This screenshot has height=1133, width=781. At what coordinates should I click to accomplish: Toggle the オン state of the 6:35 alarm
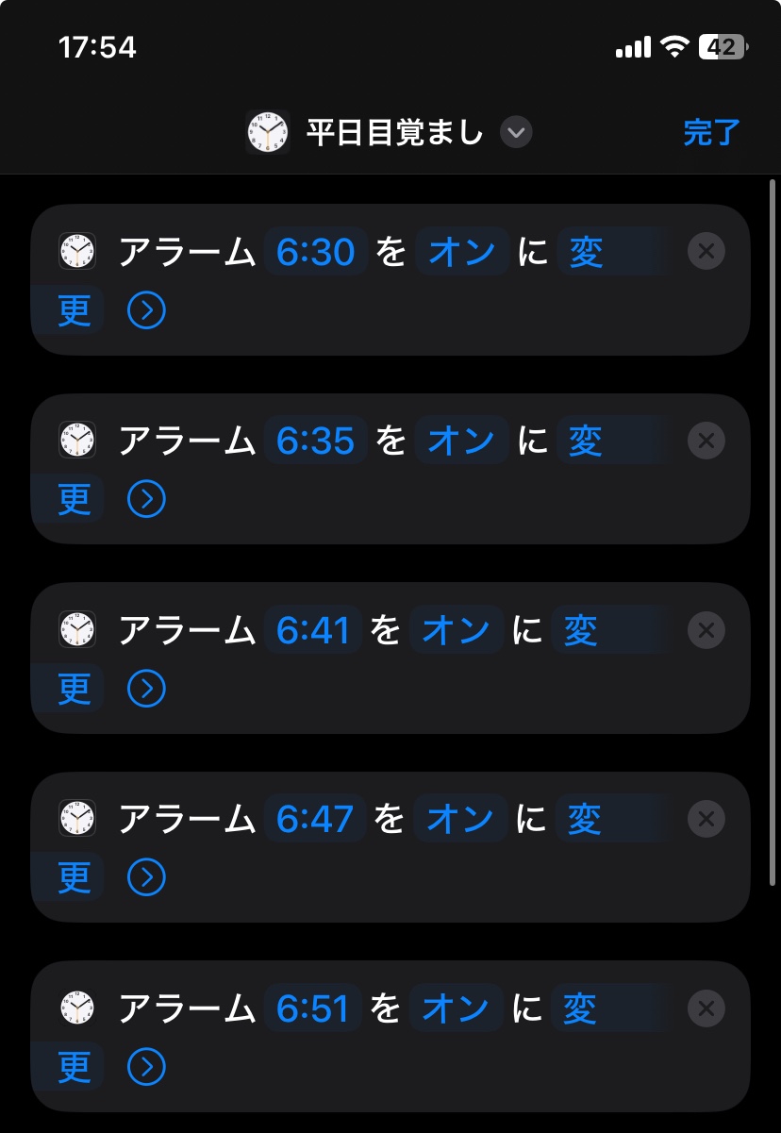[x=461, y=441]
